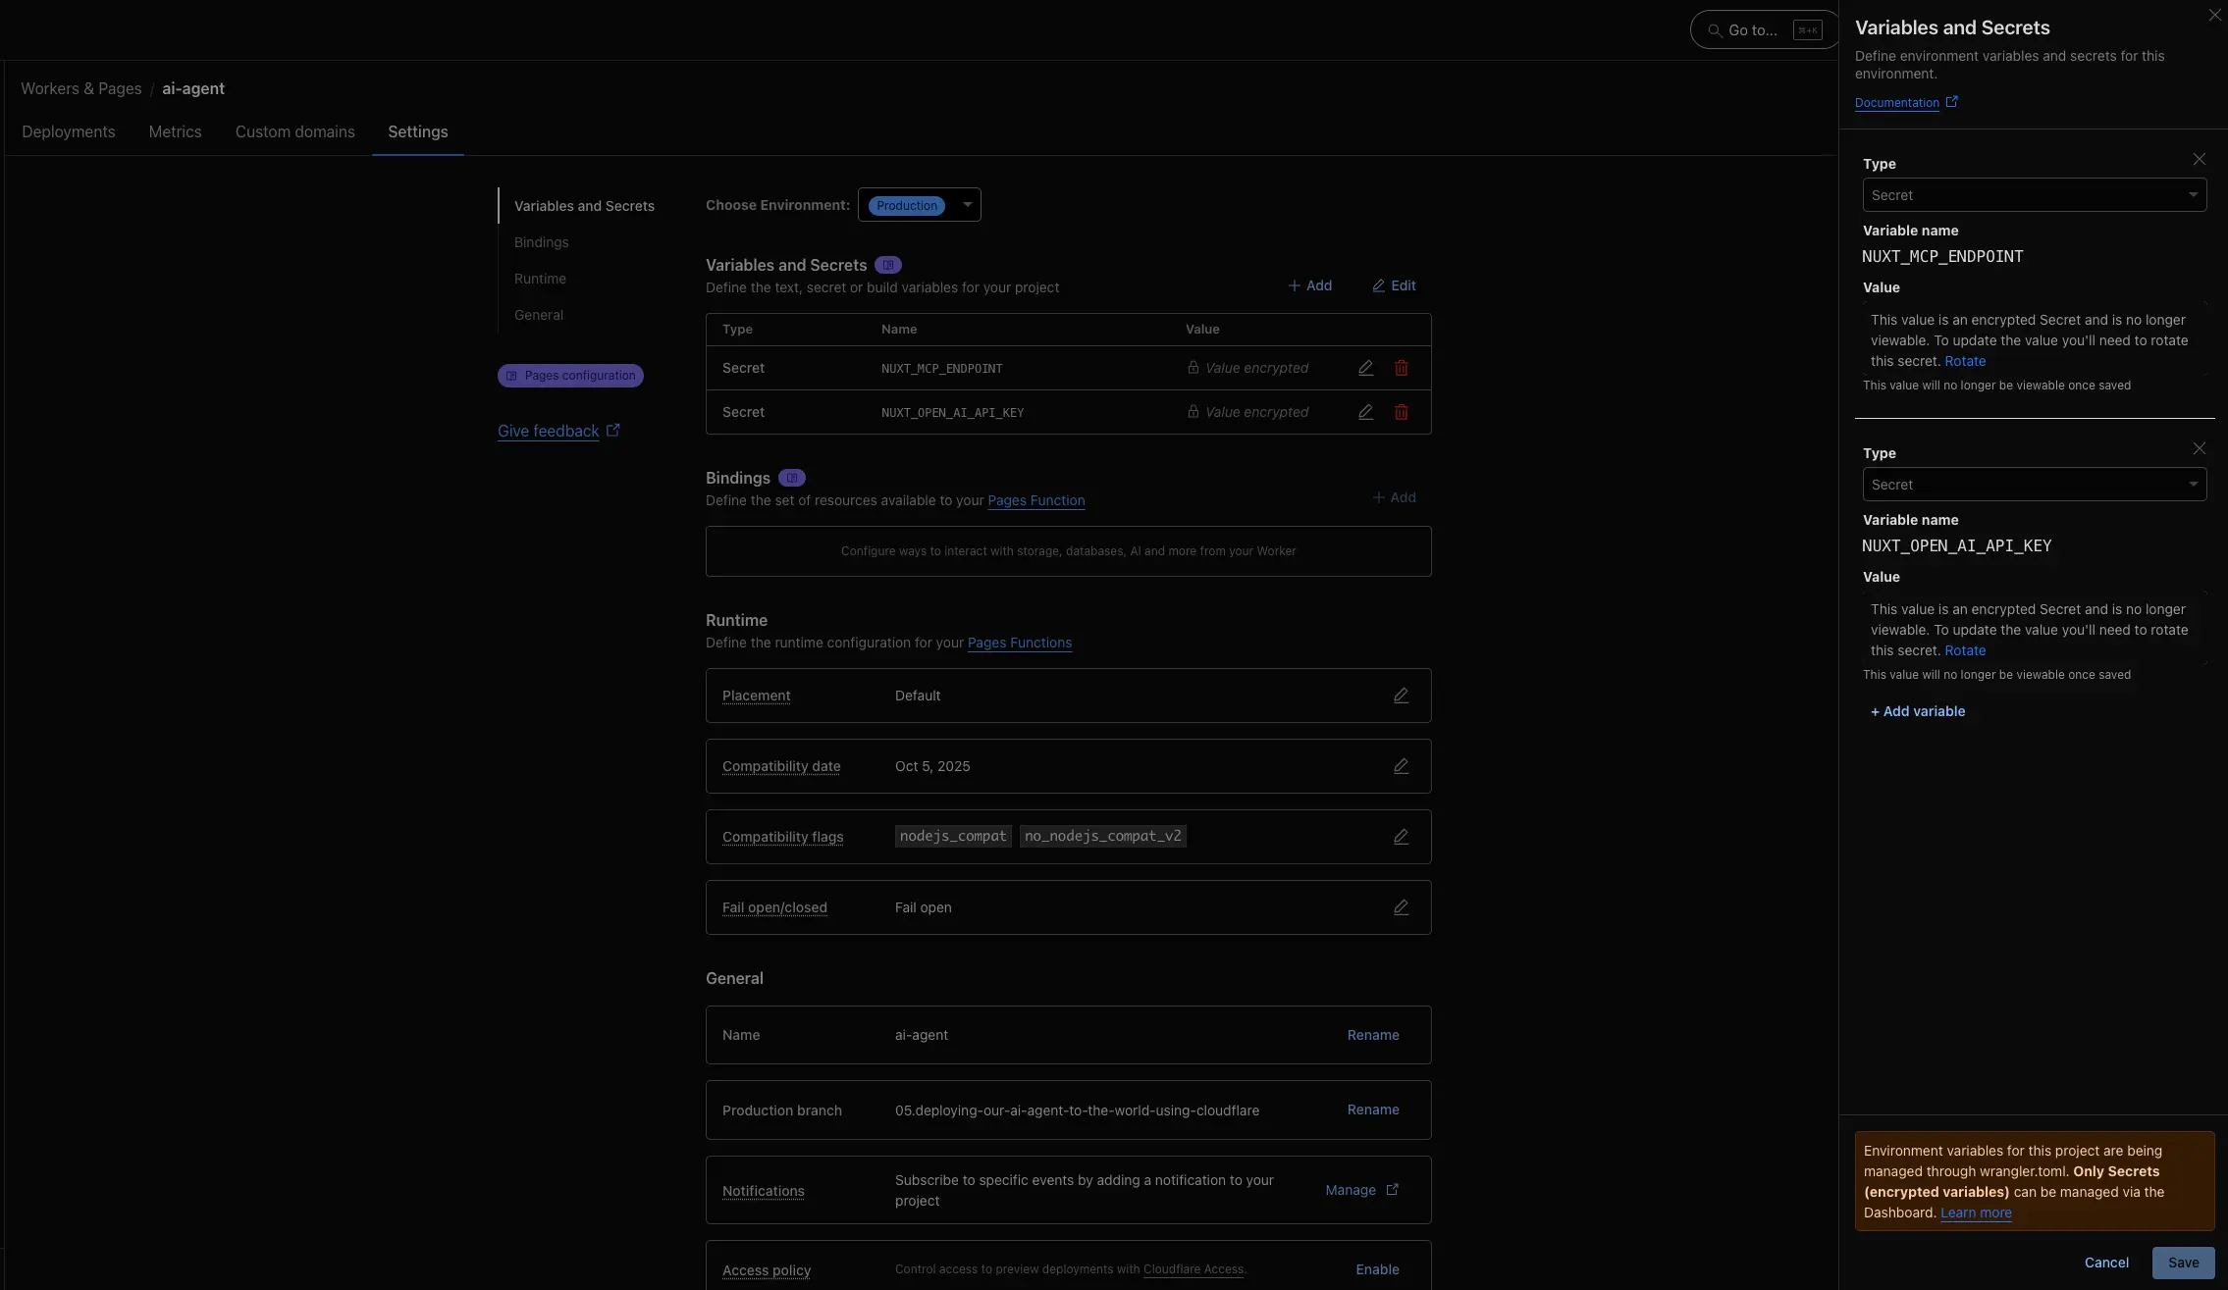Screen dimensions: 2228x1290
Task: Rotate the NUXT_MCP_ENDPOINT secret
Action: (x=1967, y=361)
